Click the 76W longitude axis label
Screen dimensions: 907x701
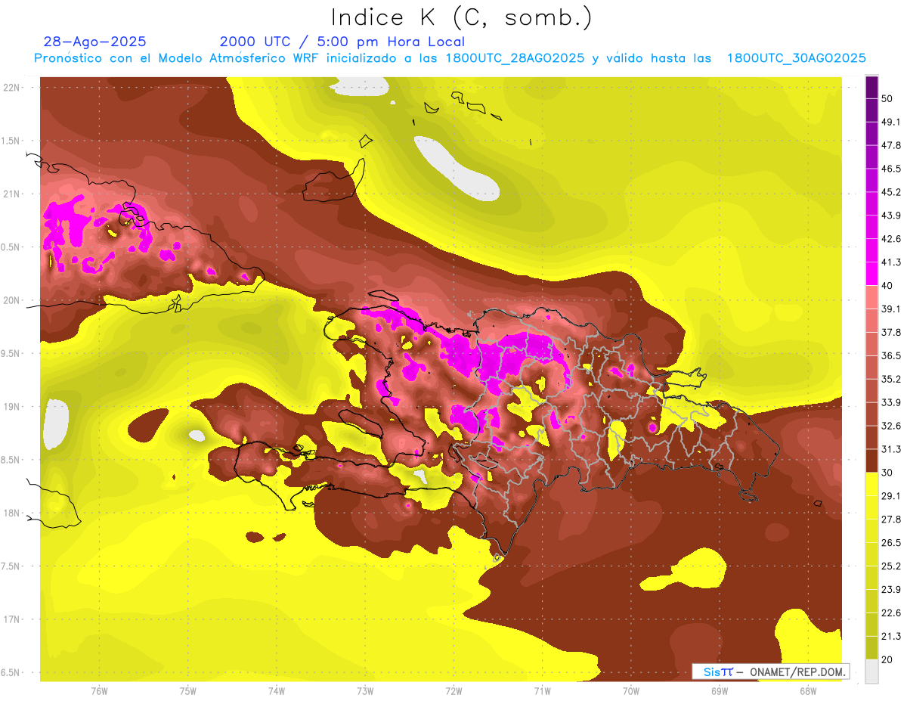99,690
